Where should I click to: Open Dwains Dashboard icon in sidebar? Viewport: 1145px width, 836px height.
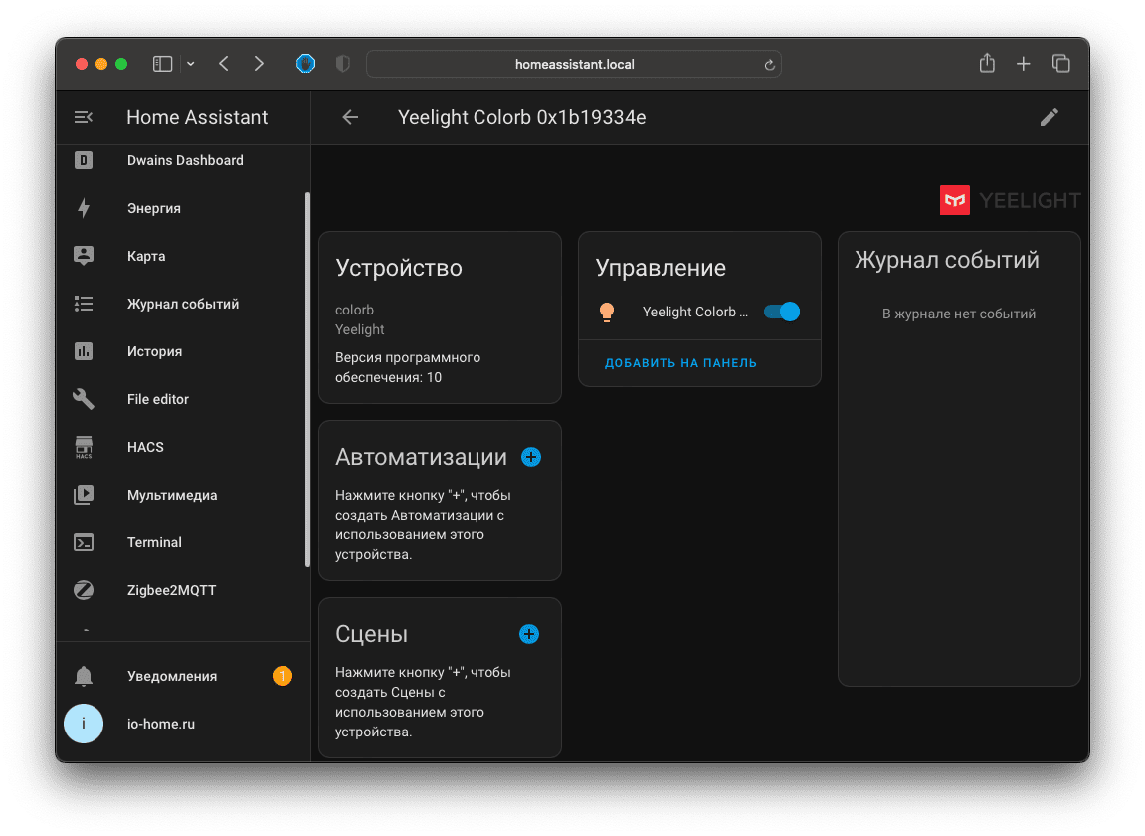tap(84, 160)
